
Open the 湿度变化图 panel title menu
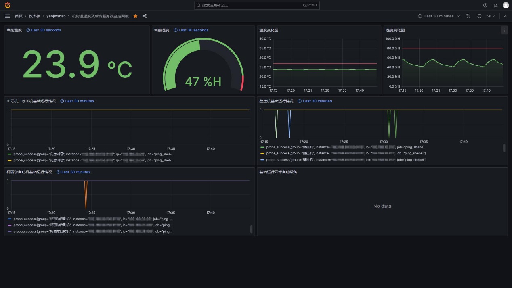tap(395, 30)
